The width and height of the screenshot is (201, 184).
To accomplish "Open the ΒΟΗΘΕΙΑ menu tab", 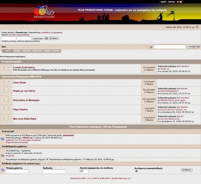I will click(x=17, y=51).
